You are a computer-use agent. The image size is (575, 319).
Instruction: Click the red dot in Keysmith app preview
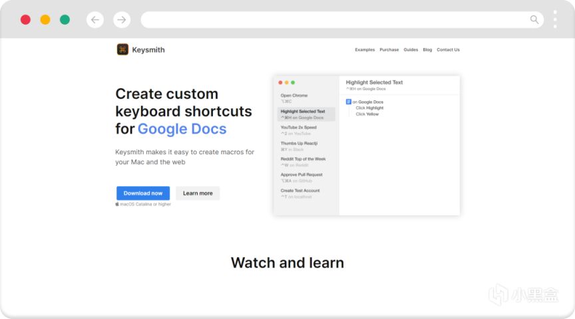(281, 82)
